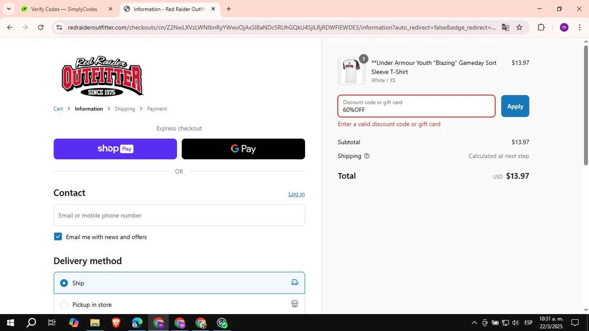589x331 pixels.
Task: Open the volume control in system tray
Action: tap(516, 323)
